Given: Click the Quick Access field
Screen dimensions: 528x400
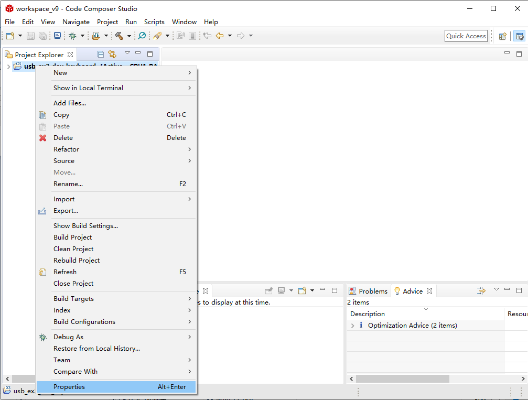Looking at the screenshot, I should point(466,36).
